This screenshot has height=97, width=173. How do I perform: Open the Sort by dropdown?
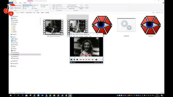coord(54,7)
